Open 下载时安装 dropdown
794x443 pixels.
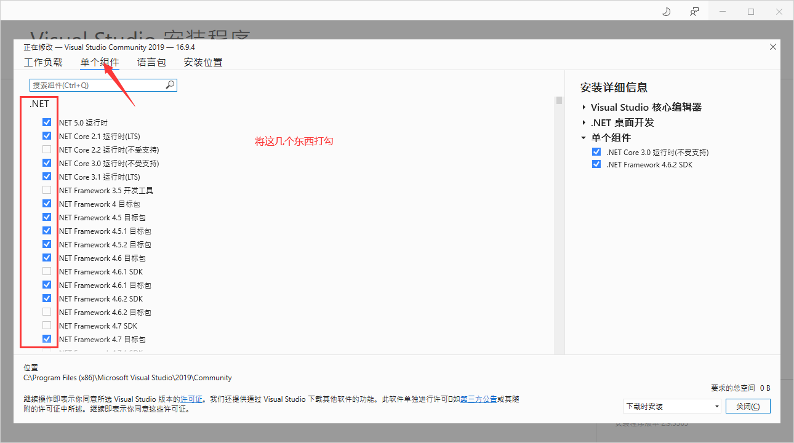(x=672, y=407)
